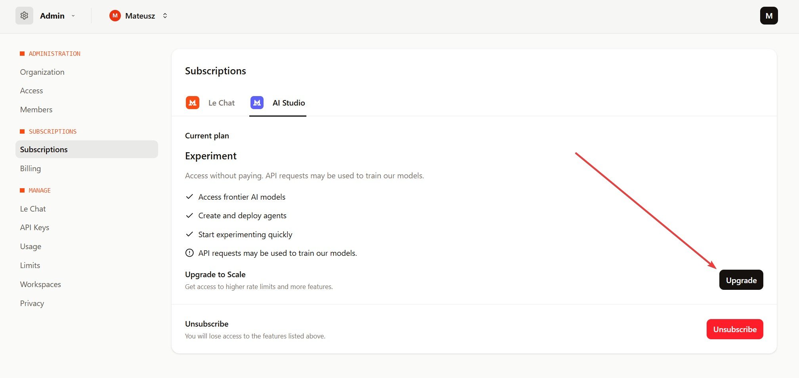Open the Mateusz organization switcher arrows
The width and height of the screenshot is (799, 378).
[x=165, y=16]
